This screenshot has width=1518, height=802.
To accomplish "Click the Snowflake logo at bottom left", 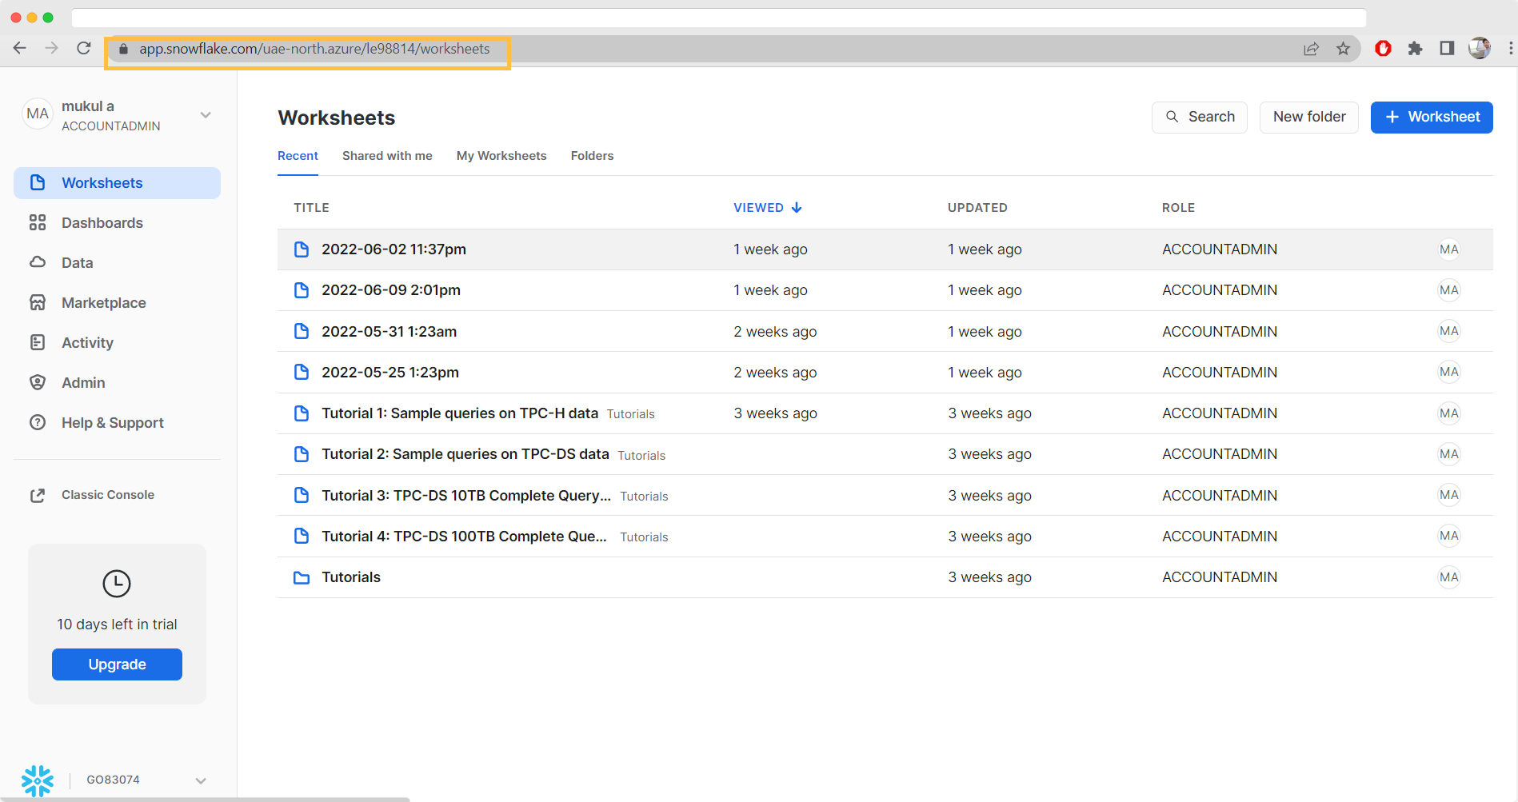I will click(38, 780).
